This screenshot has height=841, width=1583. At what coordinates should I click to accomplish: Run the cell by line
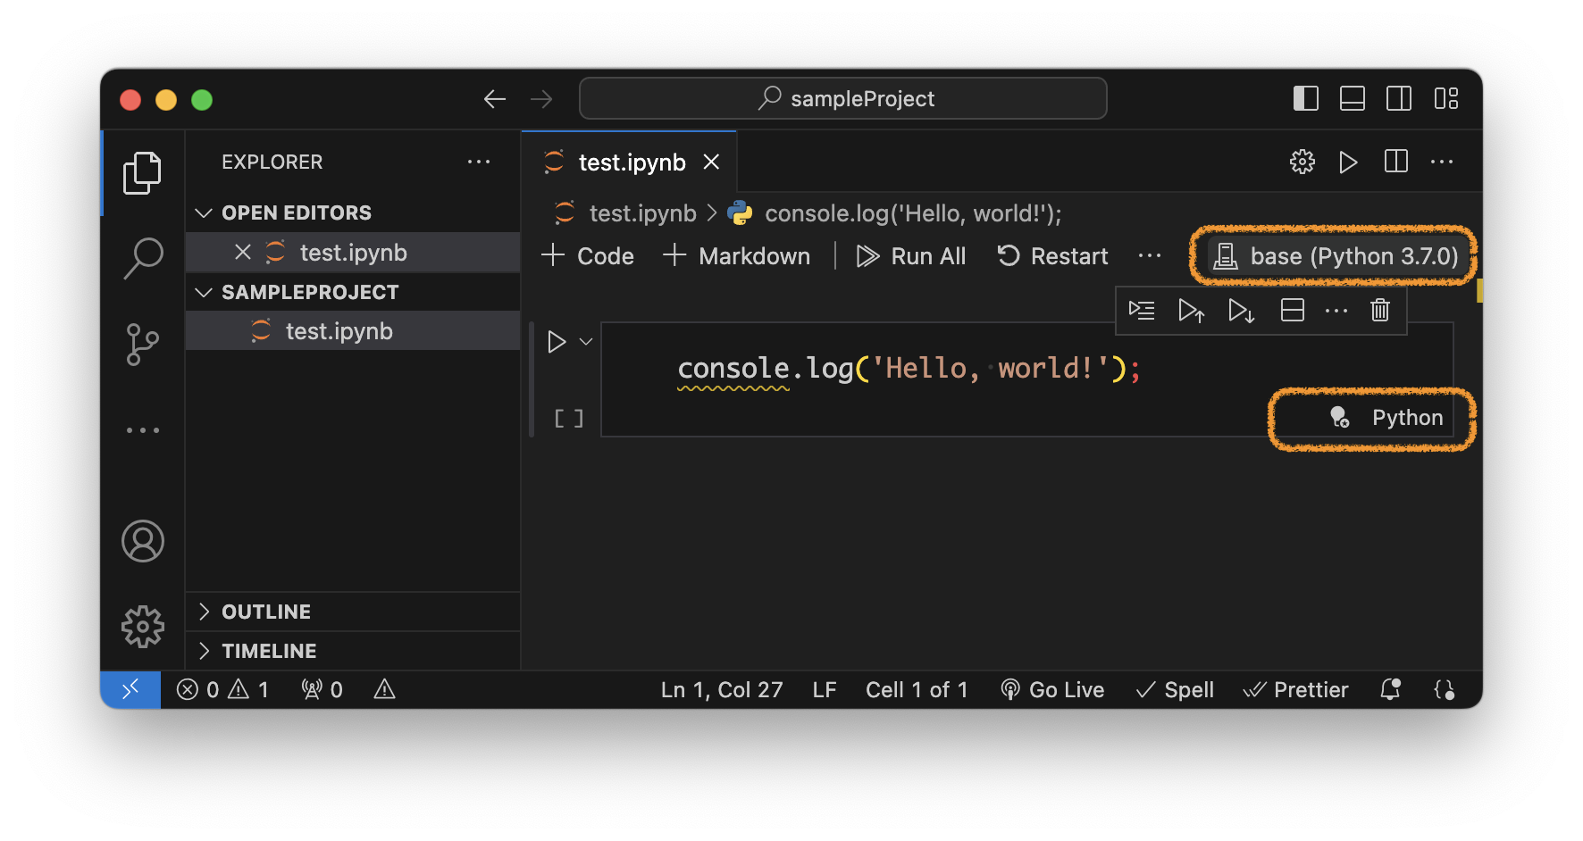point(1141,310)
